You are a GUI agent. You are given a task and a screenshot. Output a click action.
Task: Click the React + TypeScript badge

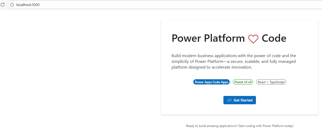pos(271,82)
